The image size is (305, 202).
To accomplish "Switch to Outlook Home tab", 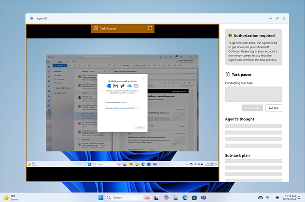I will point(60,61).
